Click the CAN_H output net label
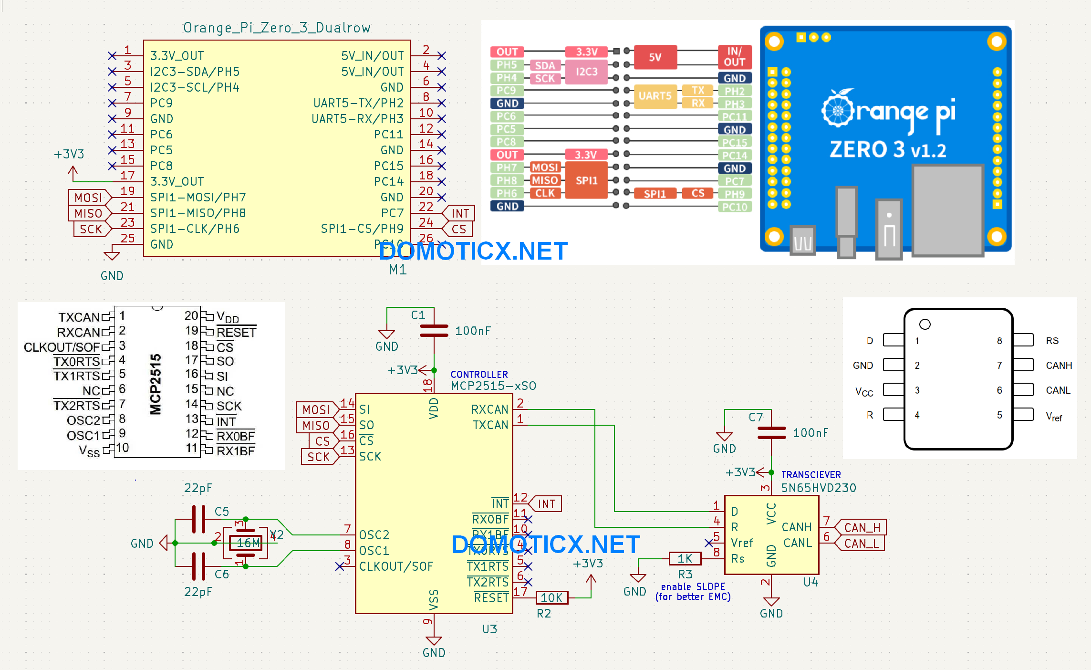1091x670 pixels. [862, 527]
